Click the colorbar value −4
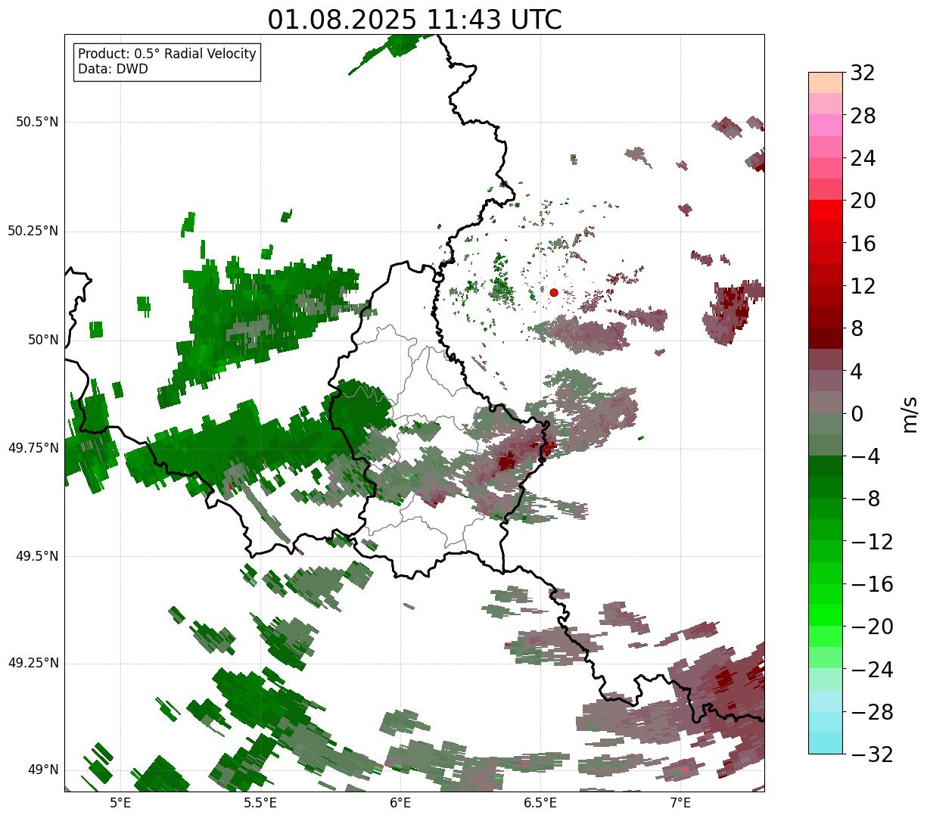The width and height of the screenshot is (927, 818). pyautogui.click(x=866, y=456)
